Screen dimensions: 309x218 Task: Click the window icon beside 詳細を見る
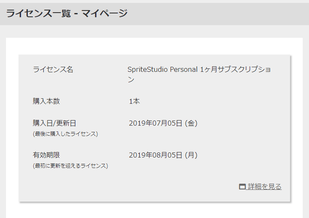tap(242, 186)
